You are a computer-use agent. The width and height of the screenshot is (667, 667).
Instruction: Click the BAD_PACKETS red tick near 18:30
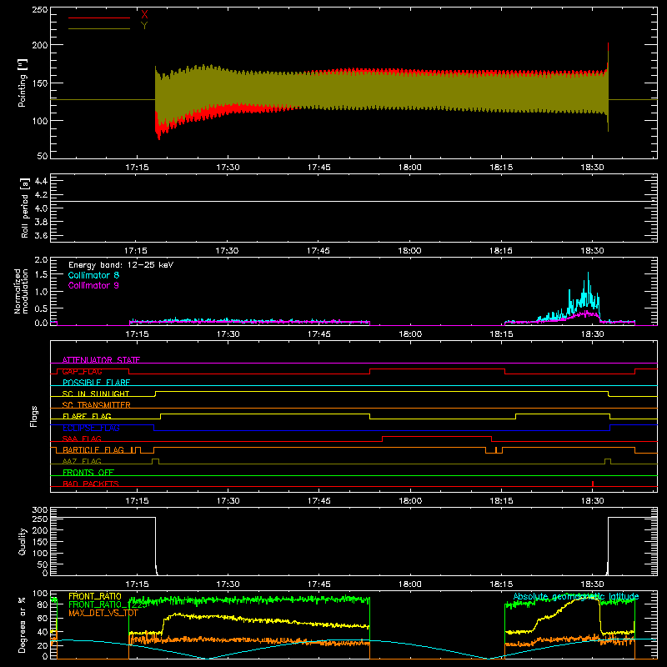pos(593,484)
